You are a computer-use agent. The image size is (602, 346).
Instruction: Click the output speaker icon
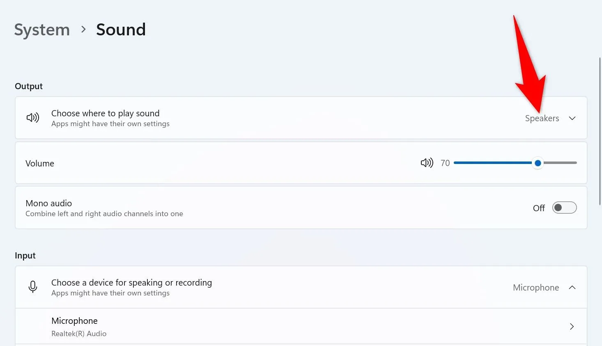pos(33,118)
